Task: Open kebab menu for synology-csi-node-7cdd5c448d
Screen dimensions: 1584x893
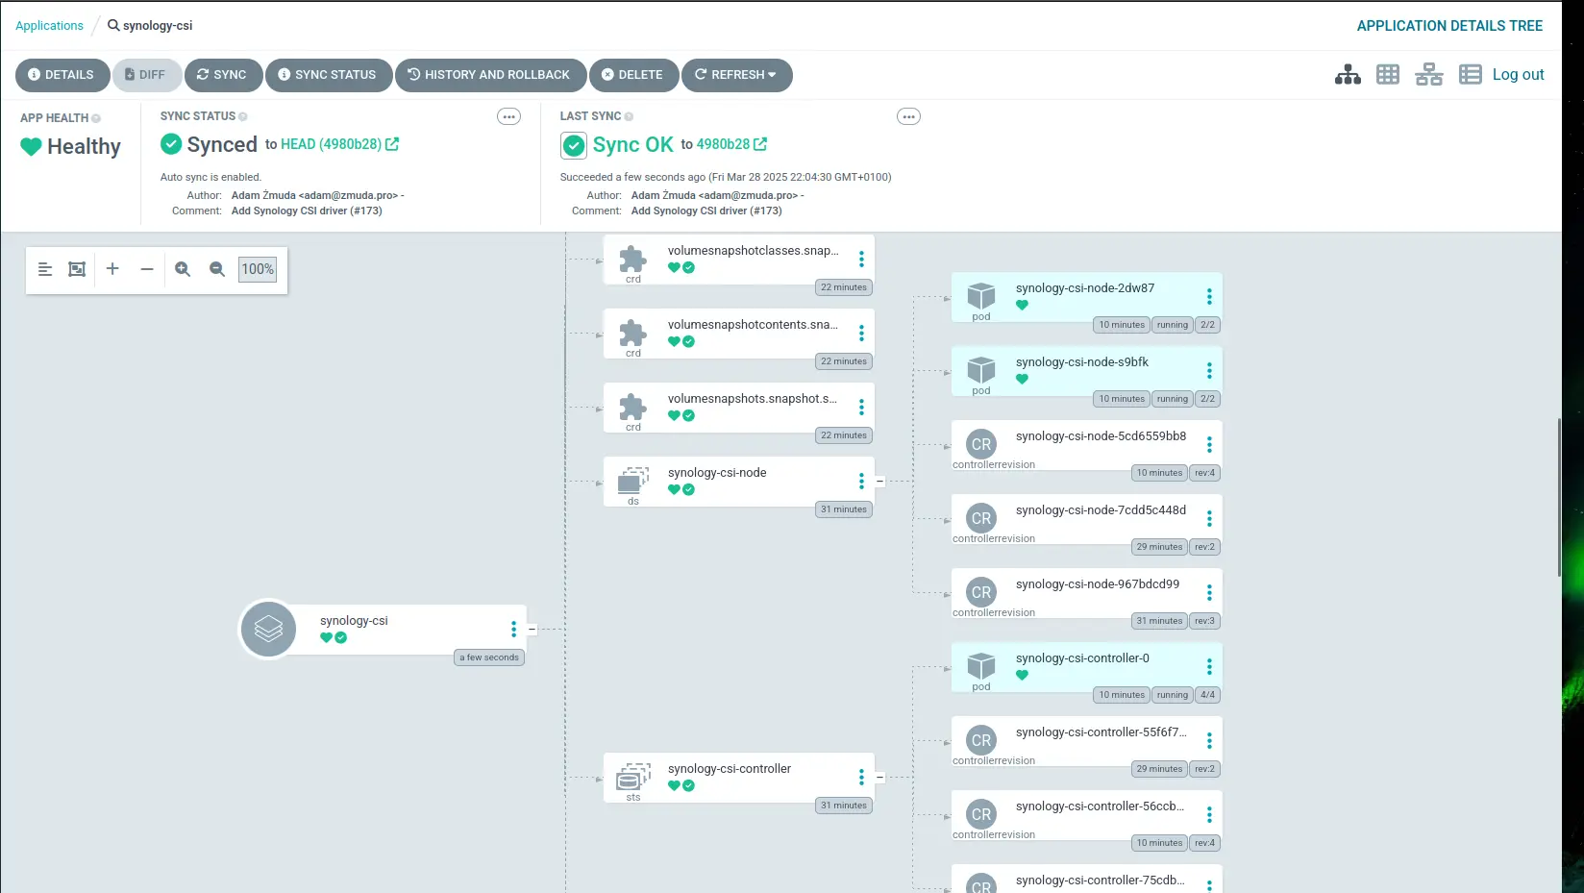Action: (1209, 519)
